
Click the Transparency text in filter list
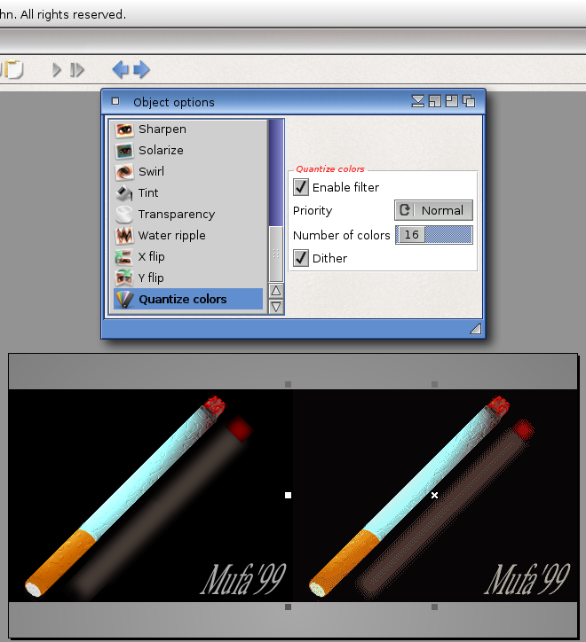tap(177, 215)
